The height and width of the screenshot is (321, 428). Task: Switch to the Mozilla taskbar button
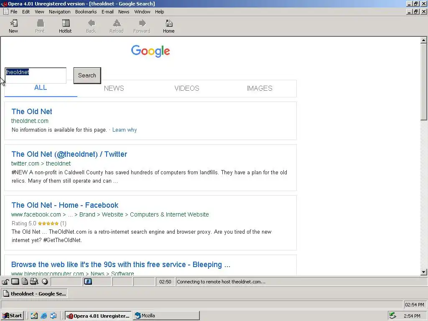tap(166, 316)
